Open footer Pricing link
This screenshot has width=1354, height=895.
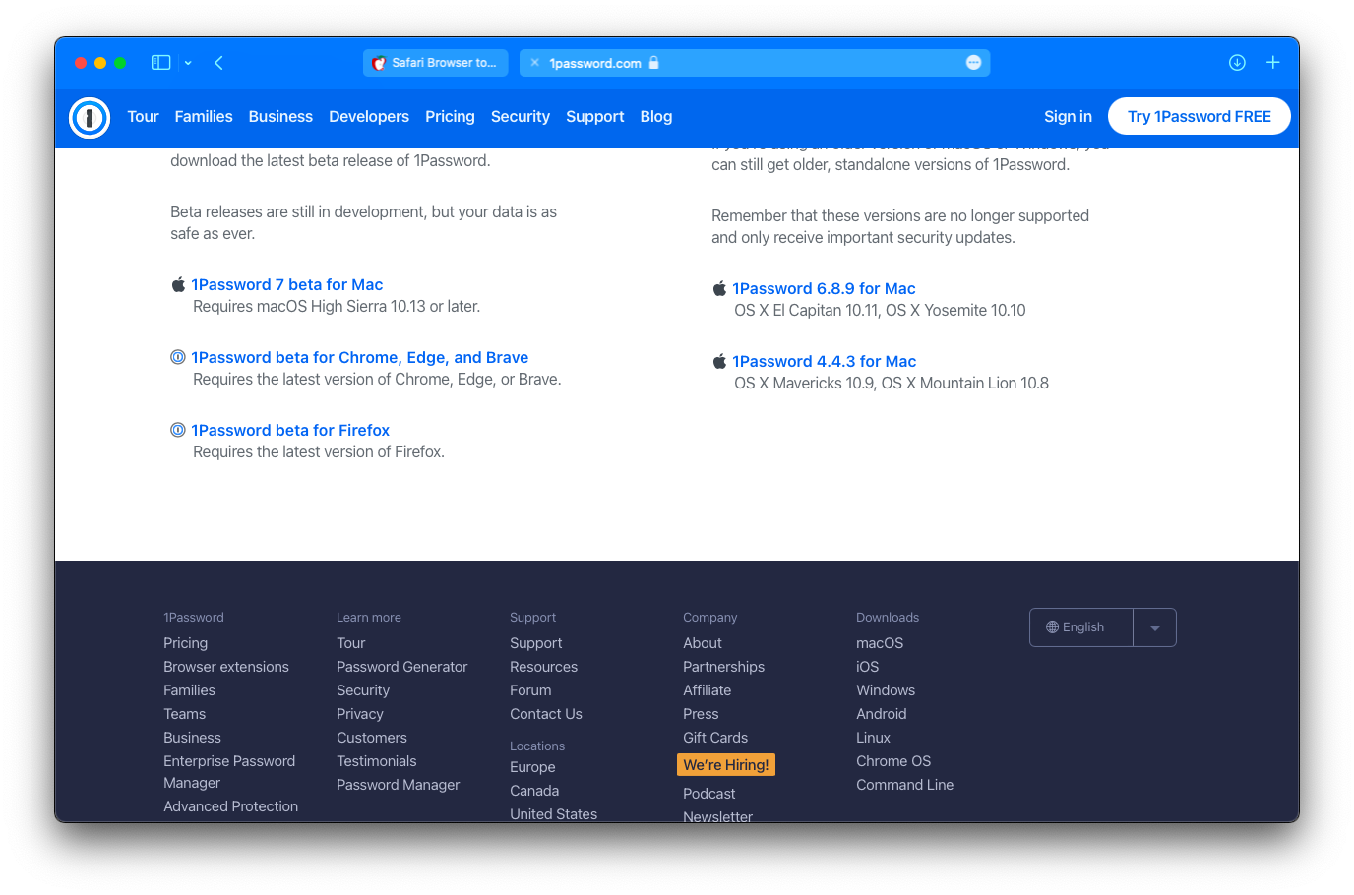(x=186, y=643)
